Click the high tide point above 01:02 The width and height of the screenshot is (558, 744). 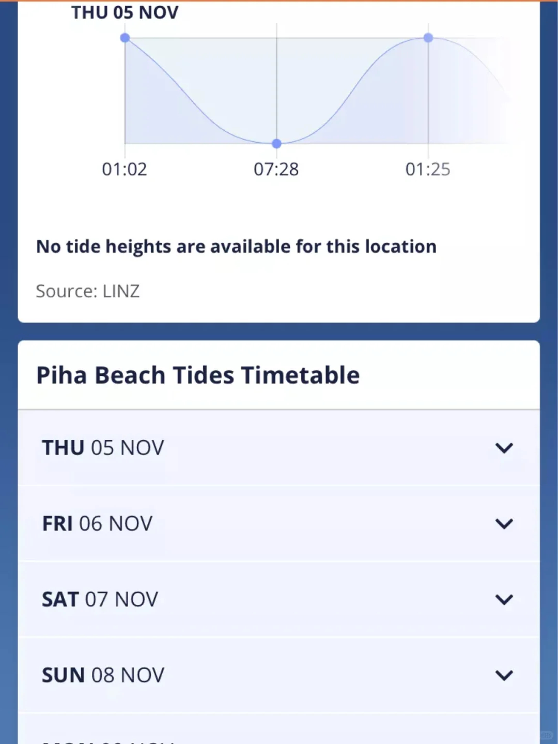pos(125,38)
